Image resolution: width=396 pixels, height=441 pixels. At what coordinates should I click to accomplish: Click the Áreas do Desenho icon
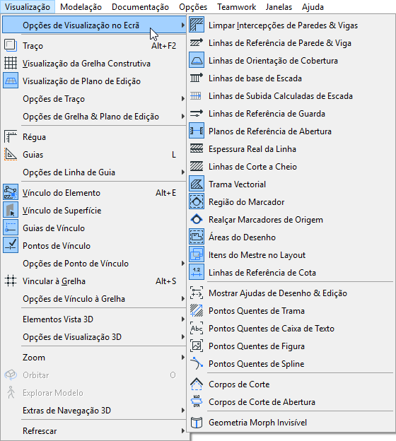tap(197, 237)
